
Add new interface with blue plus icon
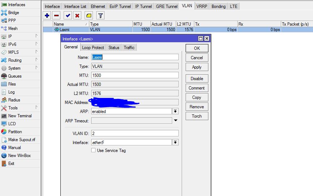click(47, 16)
